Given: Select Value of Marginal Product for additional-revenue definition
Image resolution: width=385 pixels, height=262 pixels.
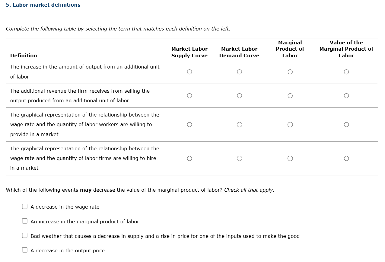Looking at the screenshot, I should point(346,95).
